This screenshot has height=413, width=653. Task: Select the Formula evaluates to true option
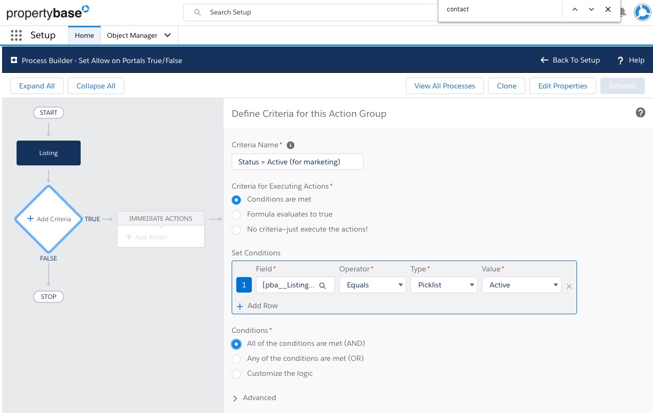pos(236,215)
